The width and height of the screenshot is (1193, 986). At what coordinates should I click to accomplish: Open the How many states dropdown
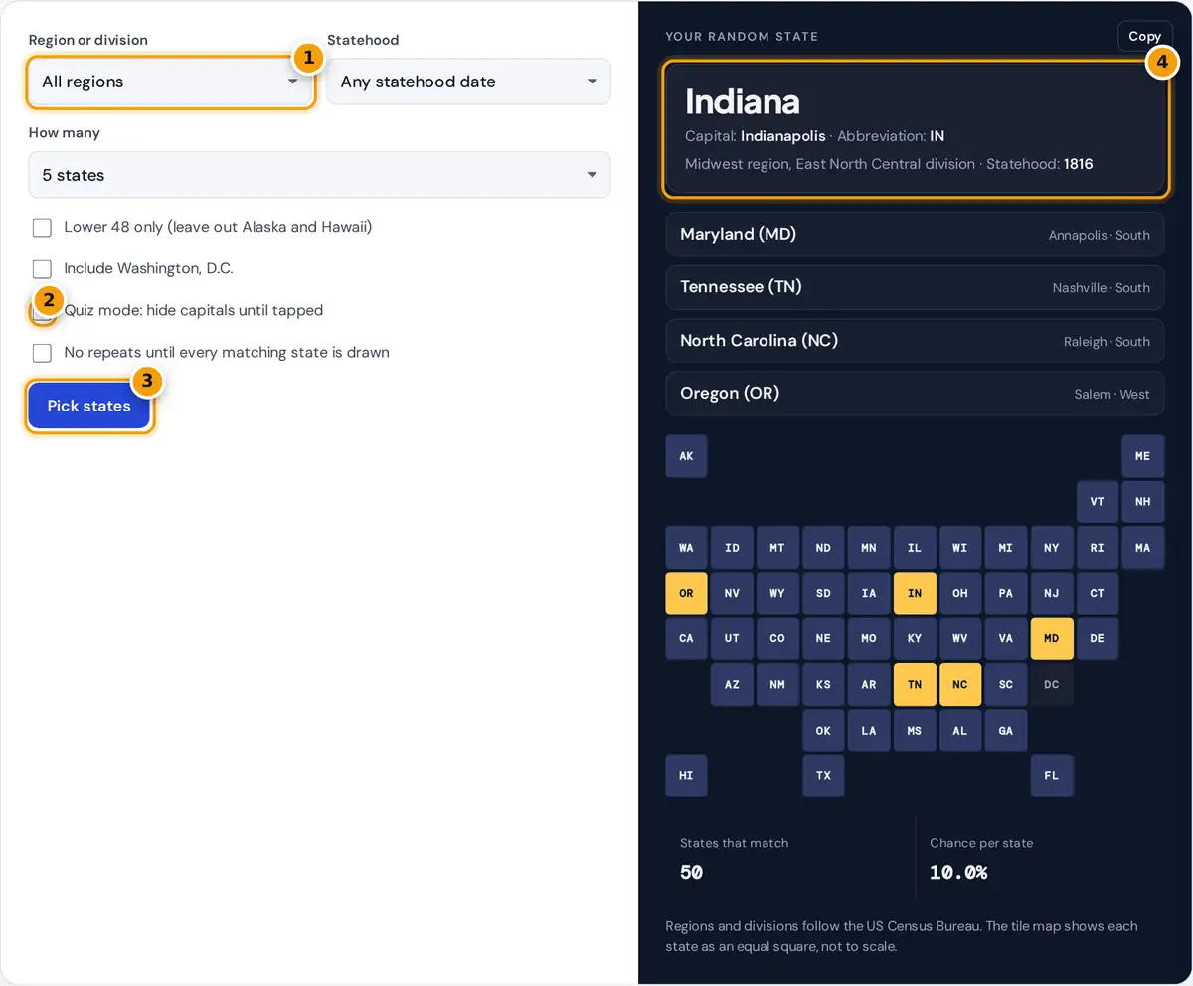tap(319, 175)
